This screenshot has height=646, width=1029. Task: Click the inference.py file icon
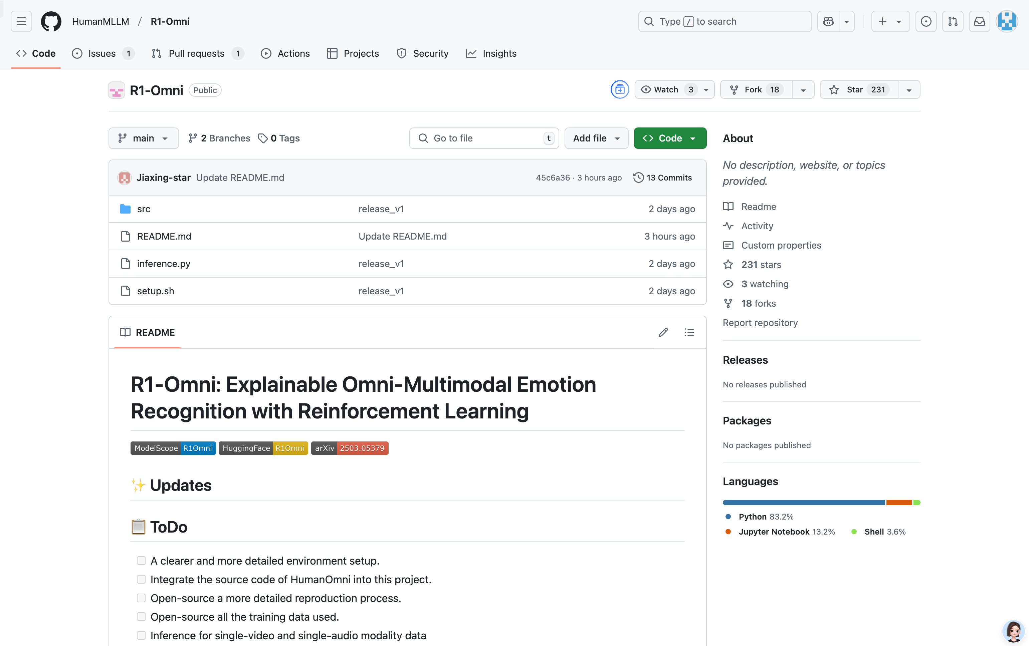[125, 263]
